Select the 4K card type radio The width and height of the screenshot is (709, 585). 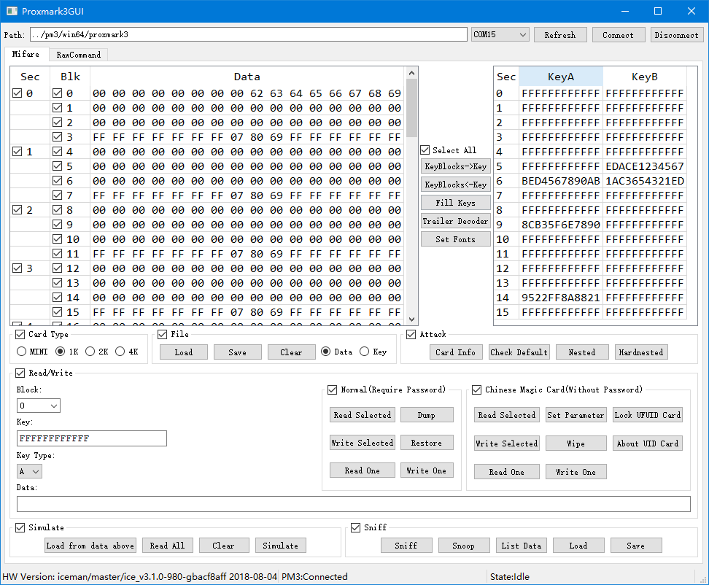pyautogui.click(x=120, y=352)
